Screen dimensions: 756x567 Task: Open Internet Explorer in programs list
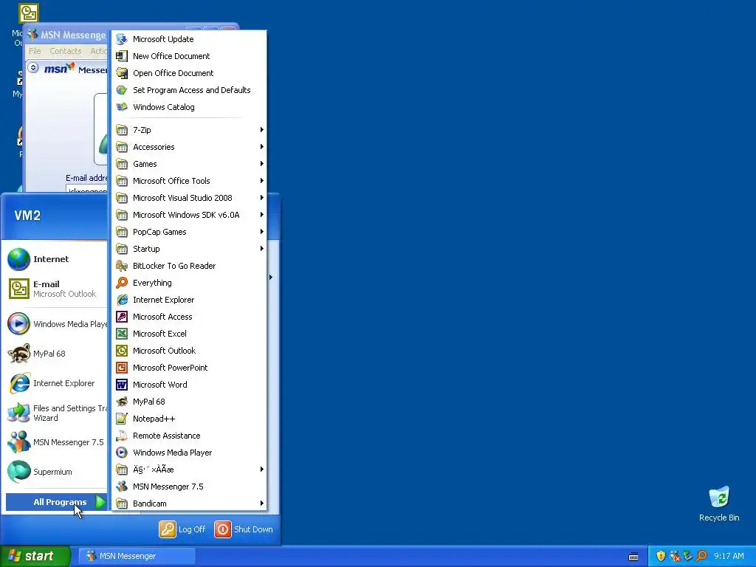(x=189, y=300)
